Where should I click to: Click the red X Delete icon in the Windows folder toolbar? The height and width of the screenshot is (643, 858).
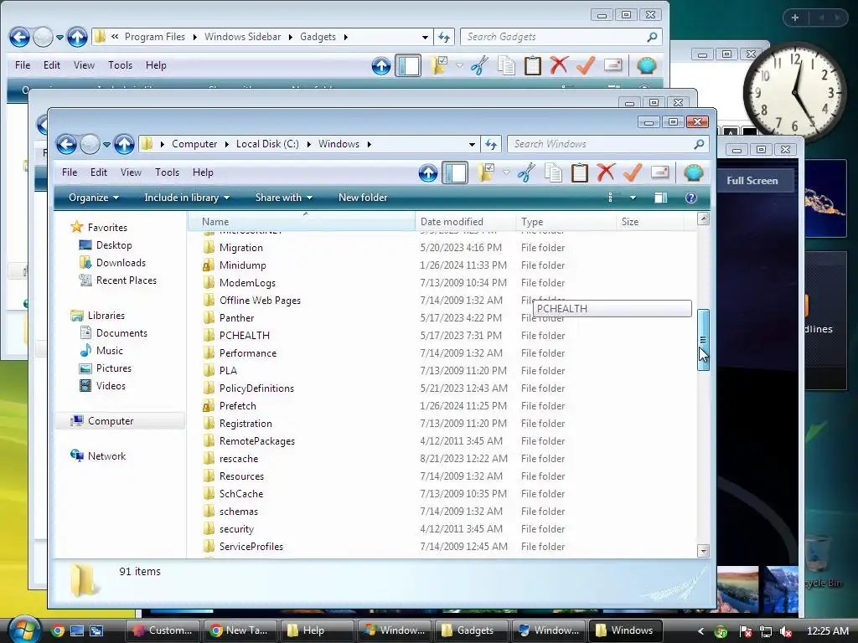(606, 172)
